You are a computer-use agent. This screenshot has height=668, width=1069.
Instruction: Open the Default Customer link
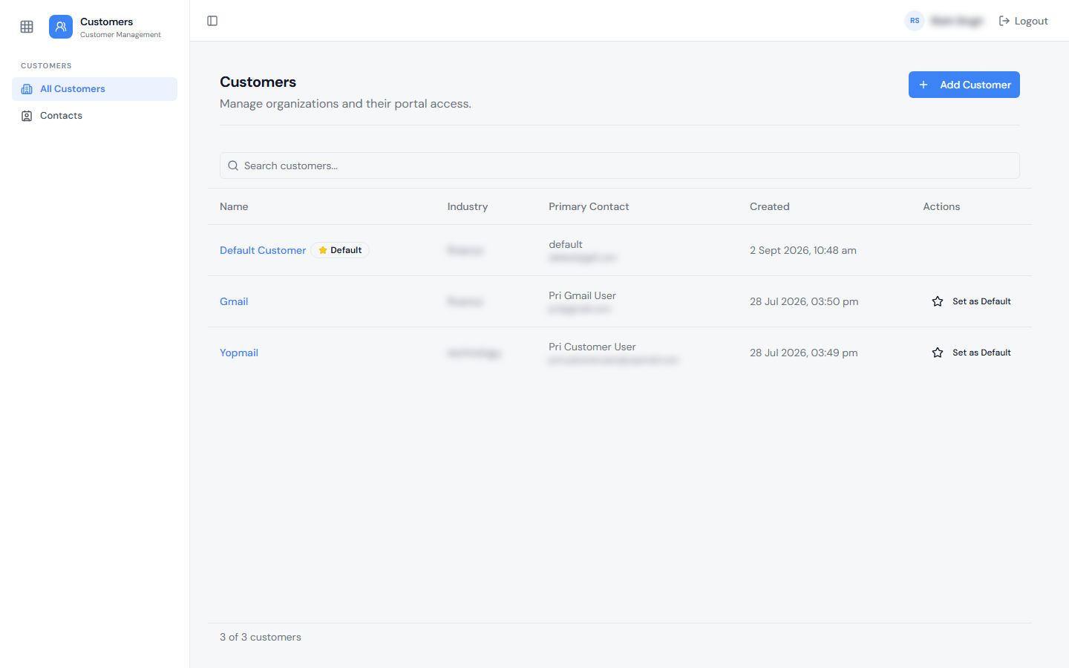point(263,250)
